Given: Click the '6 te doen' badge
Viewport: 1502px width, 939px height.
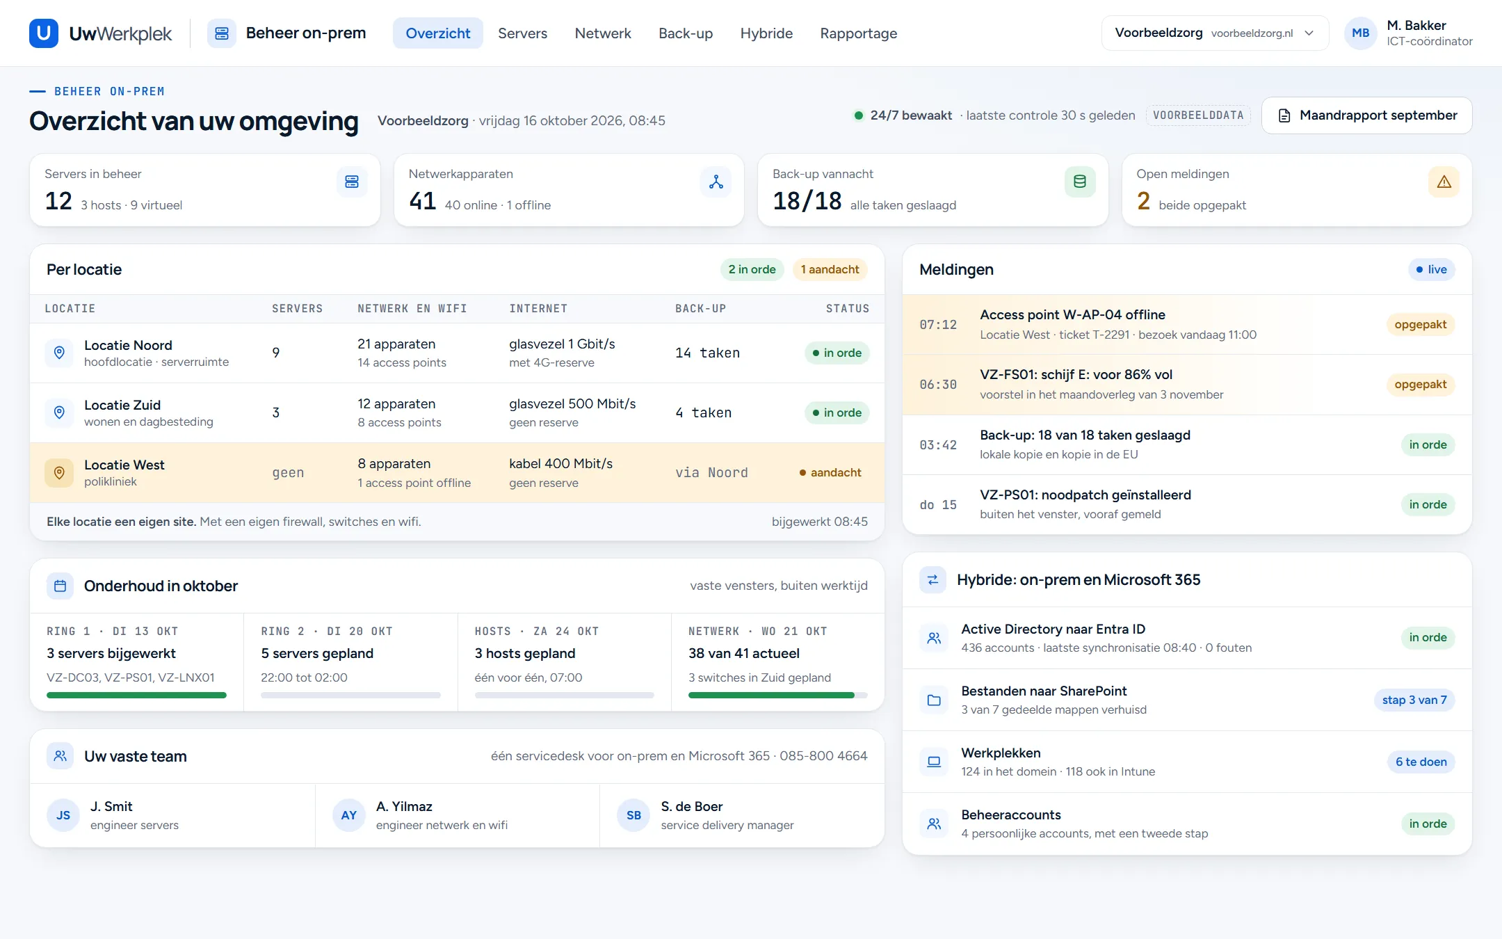Looking at the screenshot, I should [1421, 762].
